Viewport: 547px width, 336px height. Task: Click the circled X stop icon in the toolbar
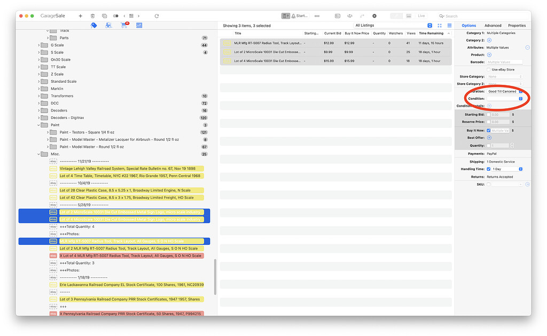(374, 16)
